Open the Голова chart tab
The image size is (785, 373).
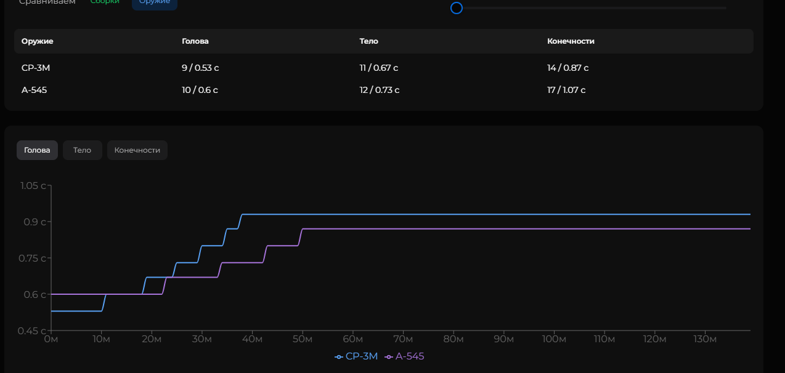(37, 150)
